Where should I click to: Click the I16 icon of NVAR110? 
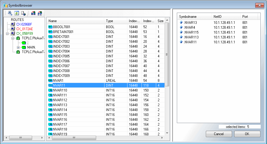[x=50, y=90]
